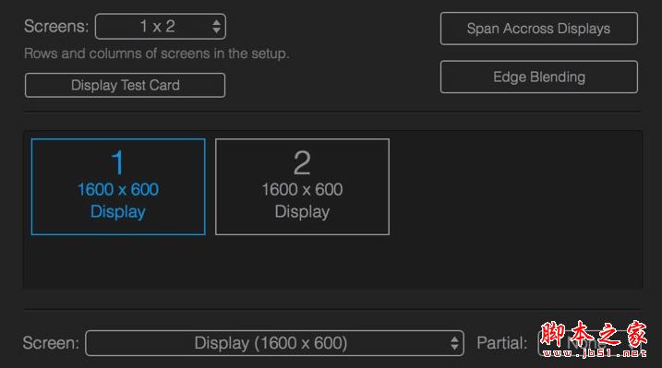Click the blue "Display" label in screen 1
The height and width of the screenshot is (368, 662).
click(118, 211)
